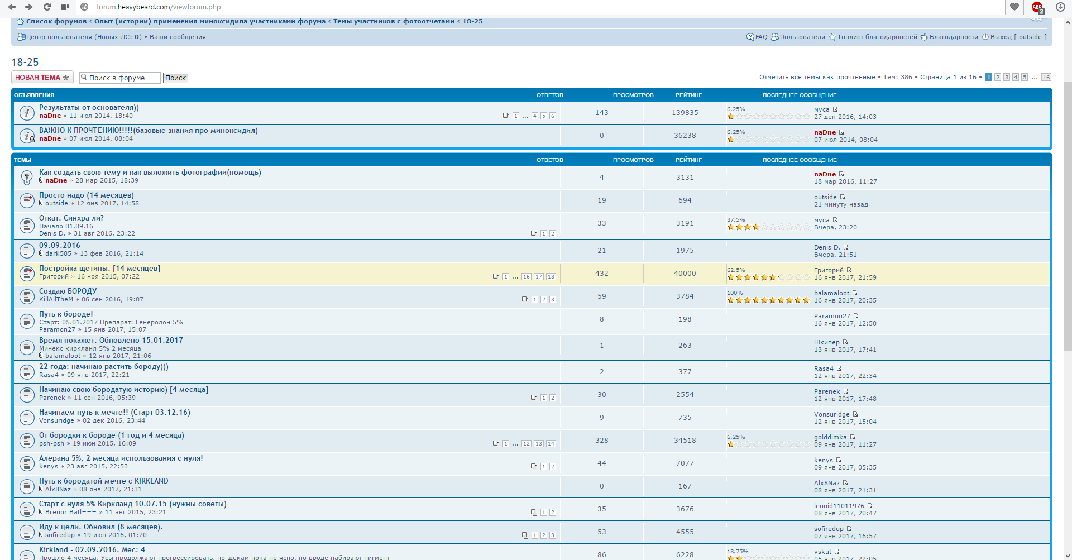View latest post icon next to balamaloot
The width and height of the screenshot is (1072, 560).
pyautogui.click(x=855, y=293)
